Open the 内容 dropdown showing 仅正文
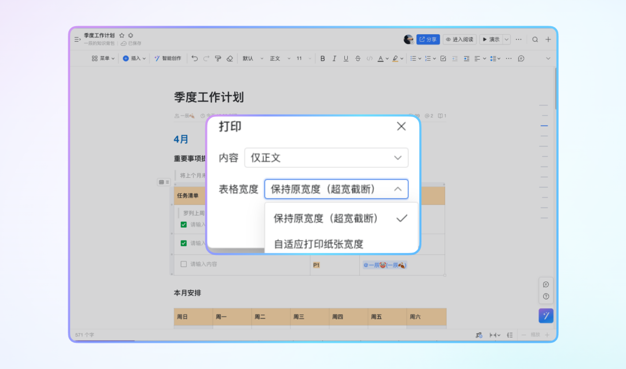The height and width of the screenshot is (369, 626). (326, 158)
